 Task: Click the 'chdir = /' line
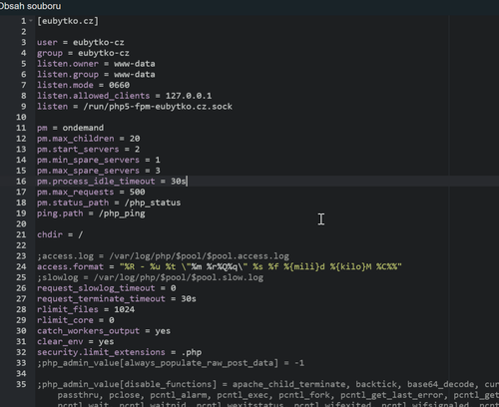(60, 234)
